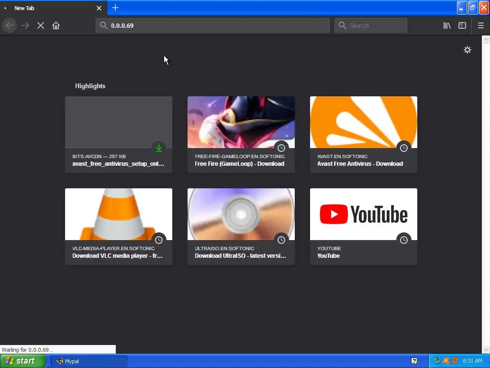Click the first green system tray icon
Screen dimensions: 490x368
click(x=436, y=361)
